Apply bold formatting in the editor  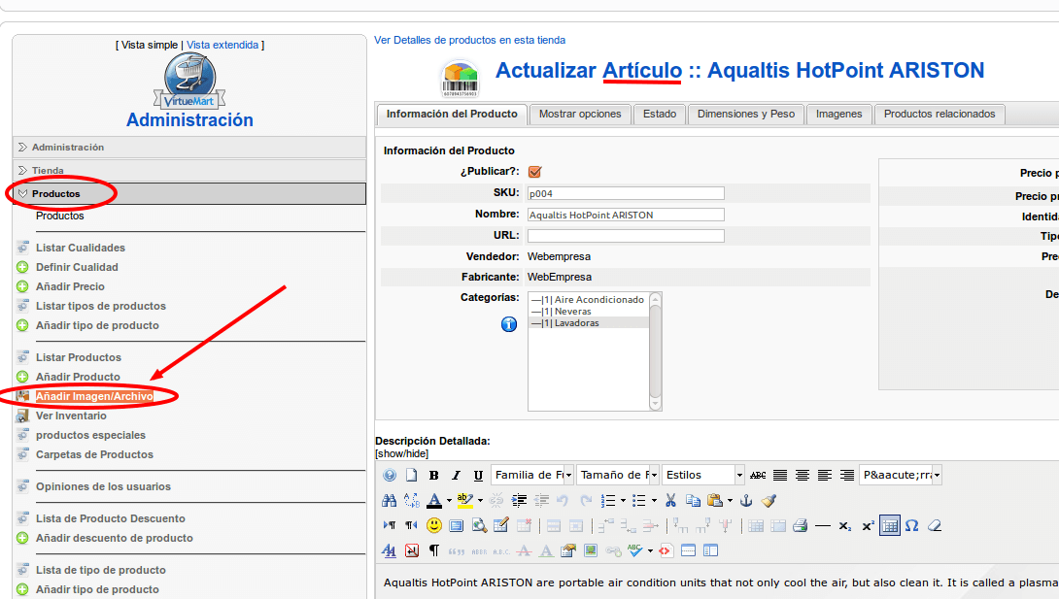pos(433,475)
